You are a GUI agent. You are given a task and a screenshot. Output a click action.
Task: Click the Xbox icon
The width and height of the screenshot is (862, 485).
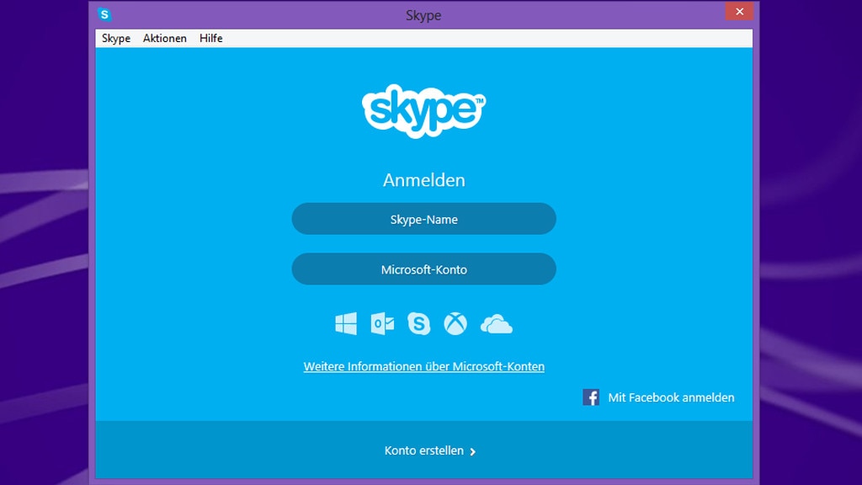tap(455, 324)
